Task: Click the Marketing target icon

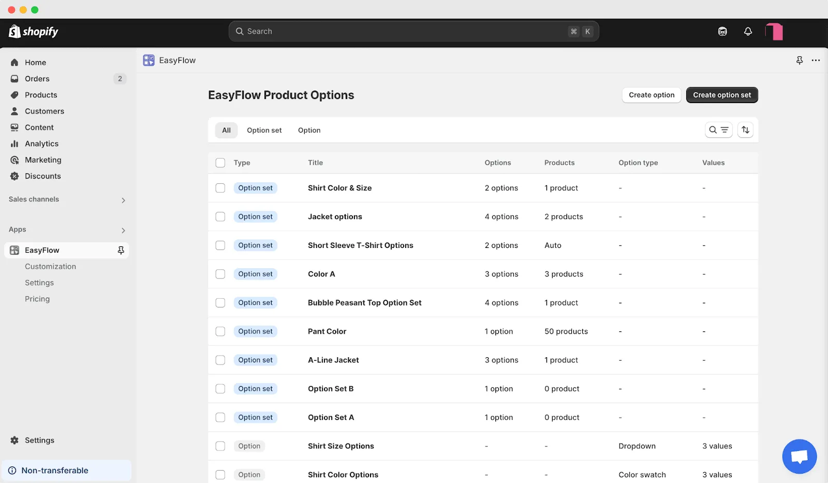Action: tap(14, 160)
